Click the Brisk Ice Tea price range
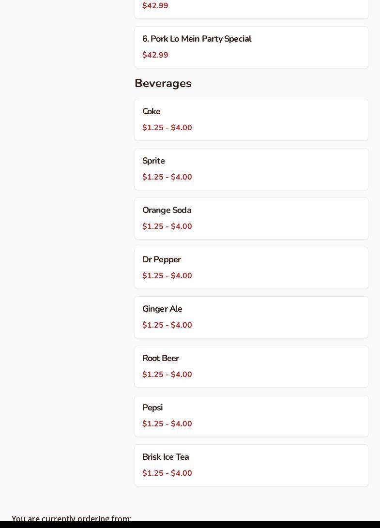Screen dimensions: 380x528 tap(167, 473)
